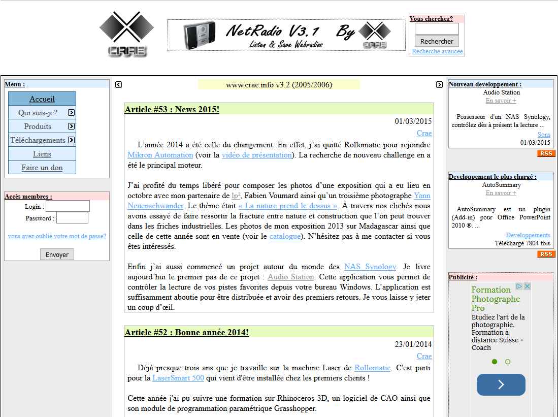Click the left arrow beside the site title
The image size is (558, 417).
pos(118,84)
